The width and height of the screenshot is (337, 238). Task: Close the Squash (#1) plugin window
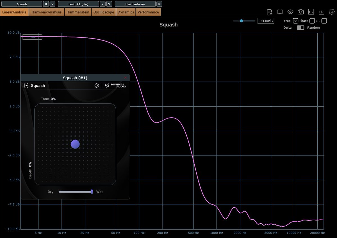[x=126, y=78]
